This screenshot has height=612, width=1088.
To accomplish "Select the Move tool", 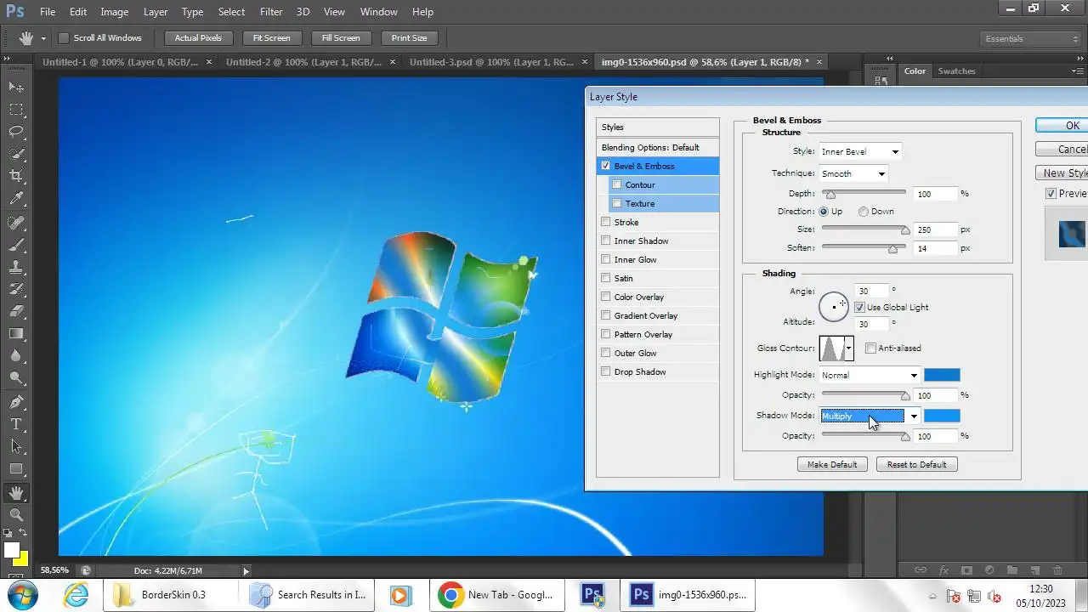I will [16, 87].
